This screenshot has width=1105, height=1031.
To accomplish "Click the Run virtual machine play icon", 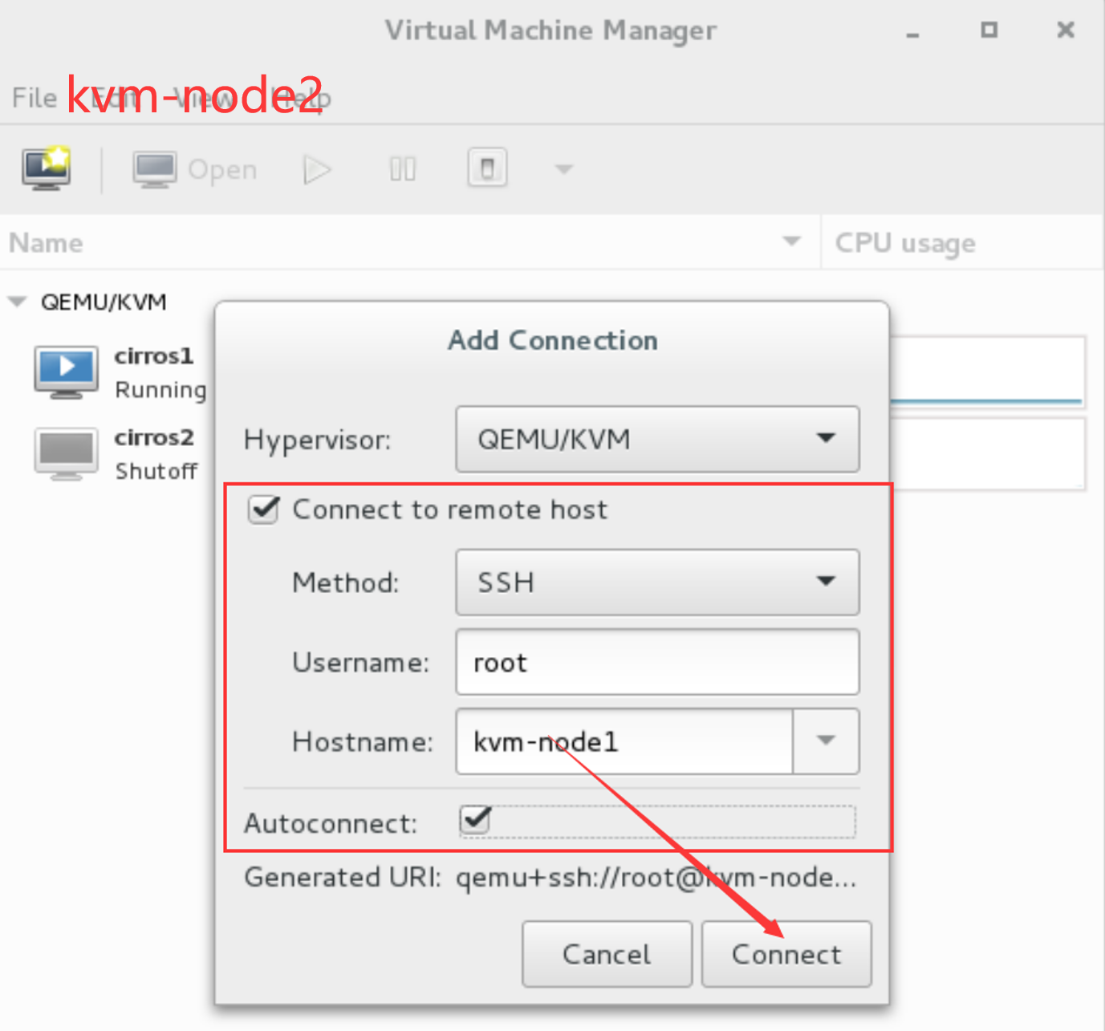I will (318, 169).
